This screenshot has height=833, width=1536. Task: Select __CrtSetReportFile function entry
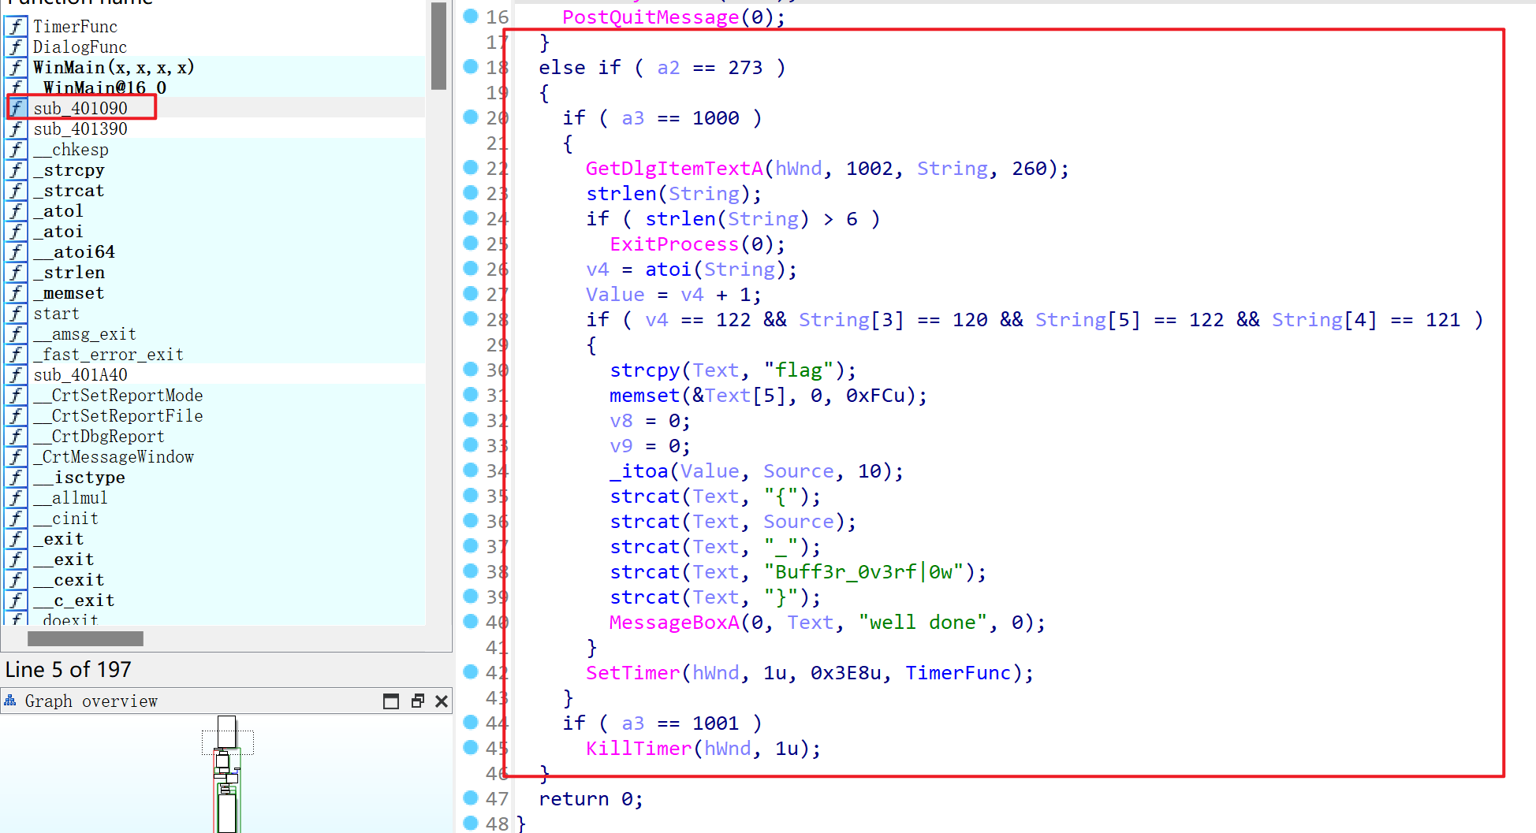click(x=118, y=415)
